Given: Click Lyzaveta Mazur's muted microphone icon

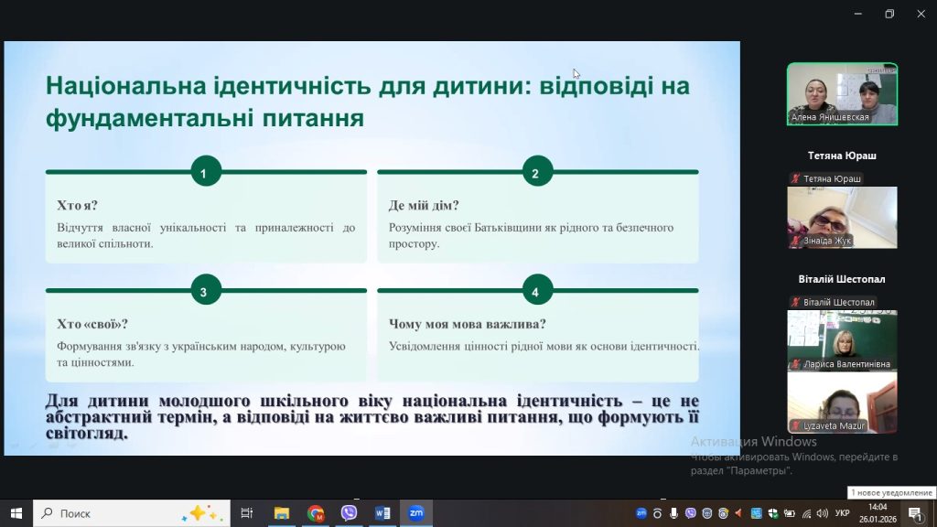Looking at the screenshot, I should (796, 425).
